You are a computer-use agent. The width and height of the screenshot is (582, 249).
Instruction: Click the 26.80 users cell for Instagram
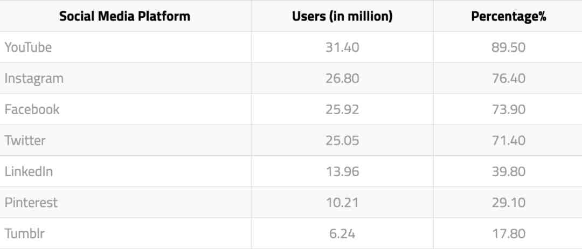(342, 78)
